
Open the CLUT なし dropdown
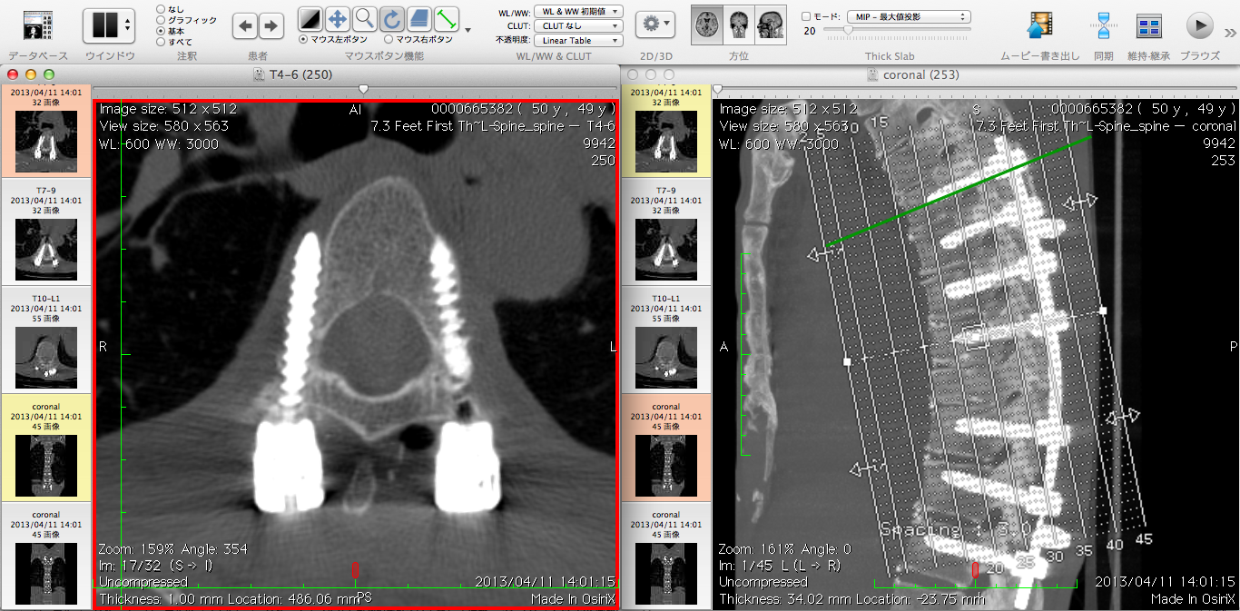[x=578, y=25]
